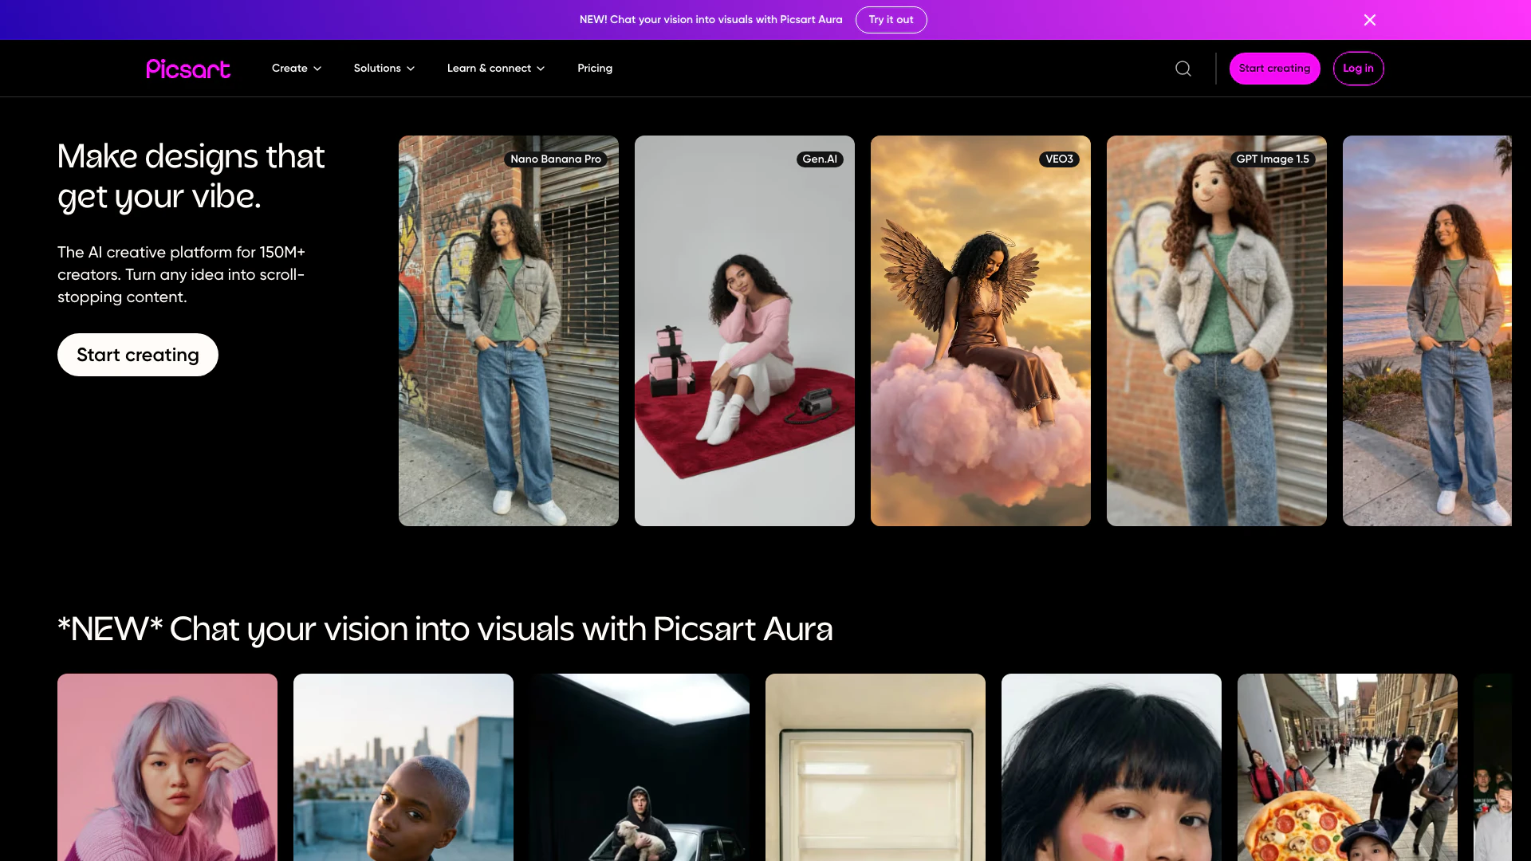The height and width of the screenshot is (861, 1531).
Task: Open Learn & connect dropdown
Action: coord(495,69)
